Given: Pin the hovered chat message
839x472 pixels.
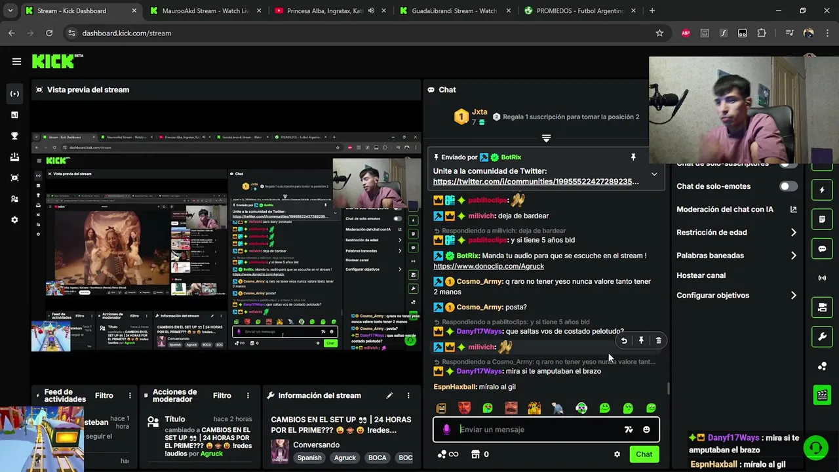Looking at the screenshot, I should point(641,340).
